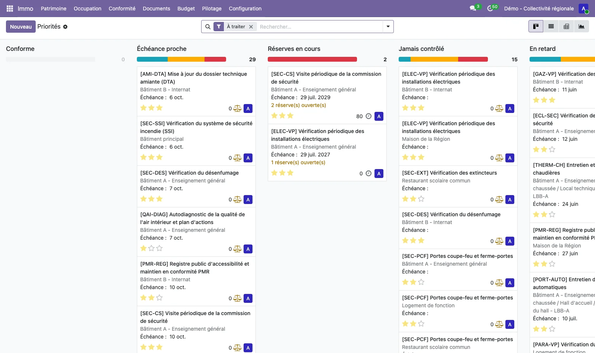595x353 pixels.
Task: Open 1 réserve(s) ouverte(s) link
Action: point(298,162)
